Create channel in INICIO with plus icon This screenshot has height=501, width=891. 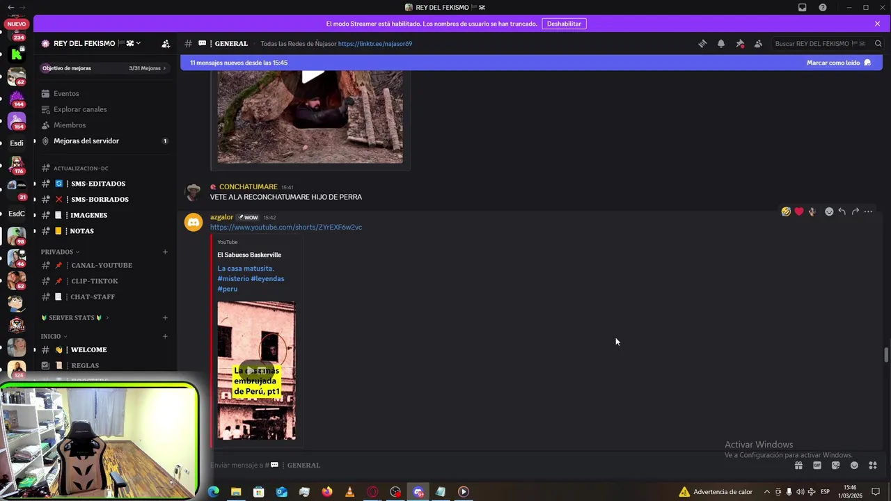pyautogui.click(x=165, y=336)
